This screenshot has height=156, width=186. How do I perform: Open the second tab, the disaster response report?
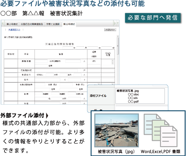(x=32, y=24)
